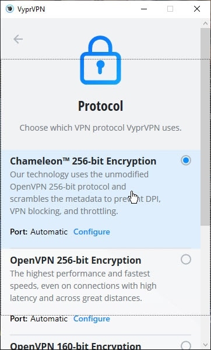The height and width of the screenshot is (350, 211).
Task: Click scrollbar track below the thumb
Action: (205, 283)
